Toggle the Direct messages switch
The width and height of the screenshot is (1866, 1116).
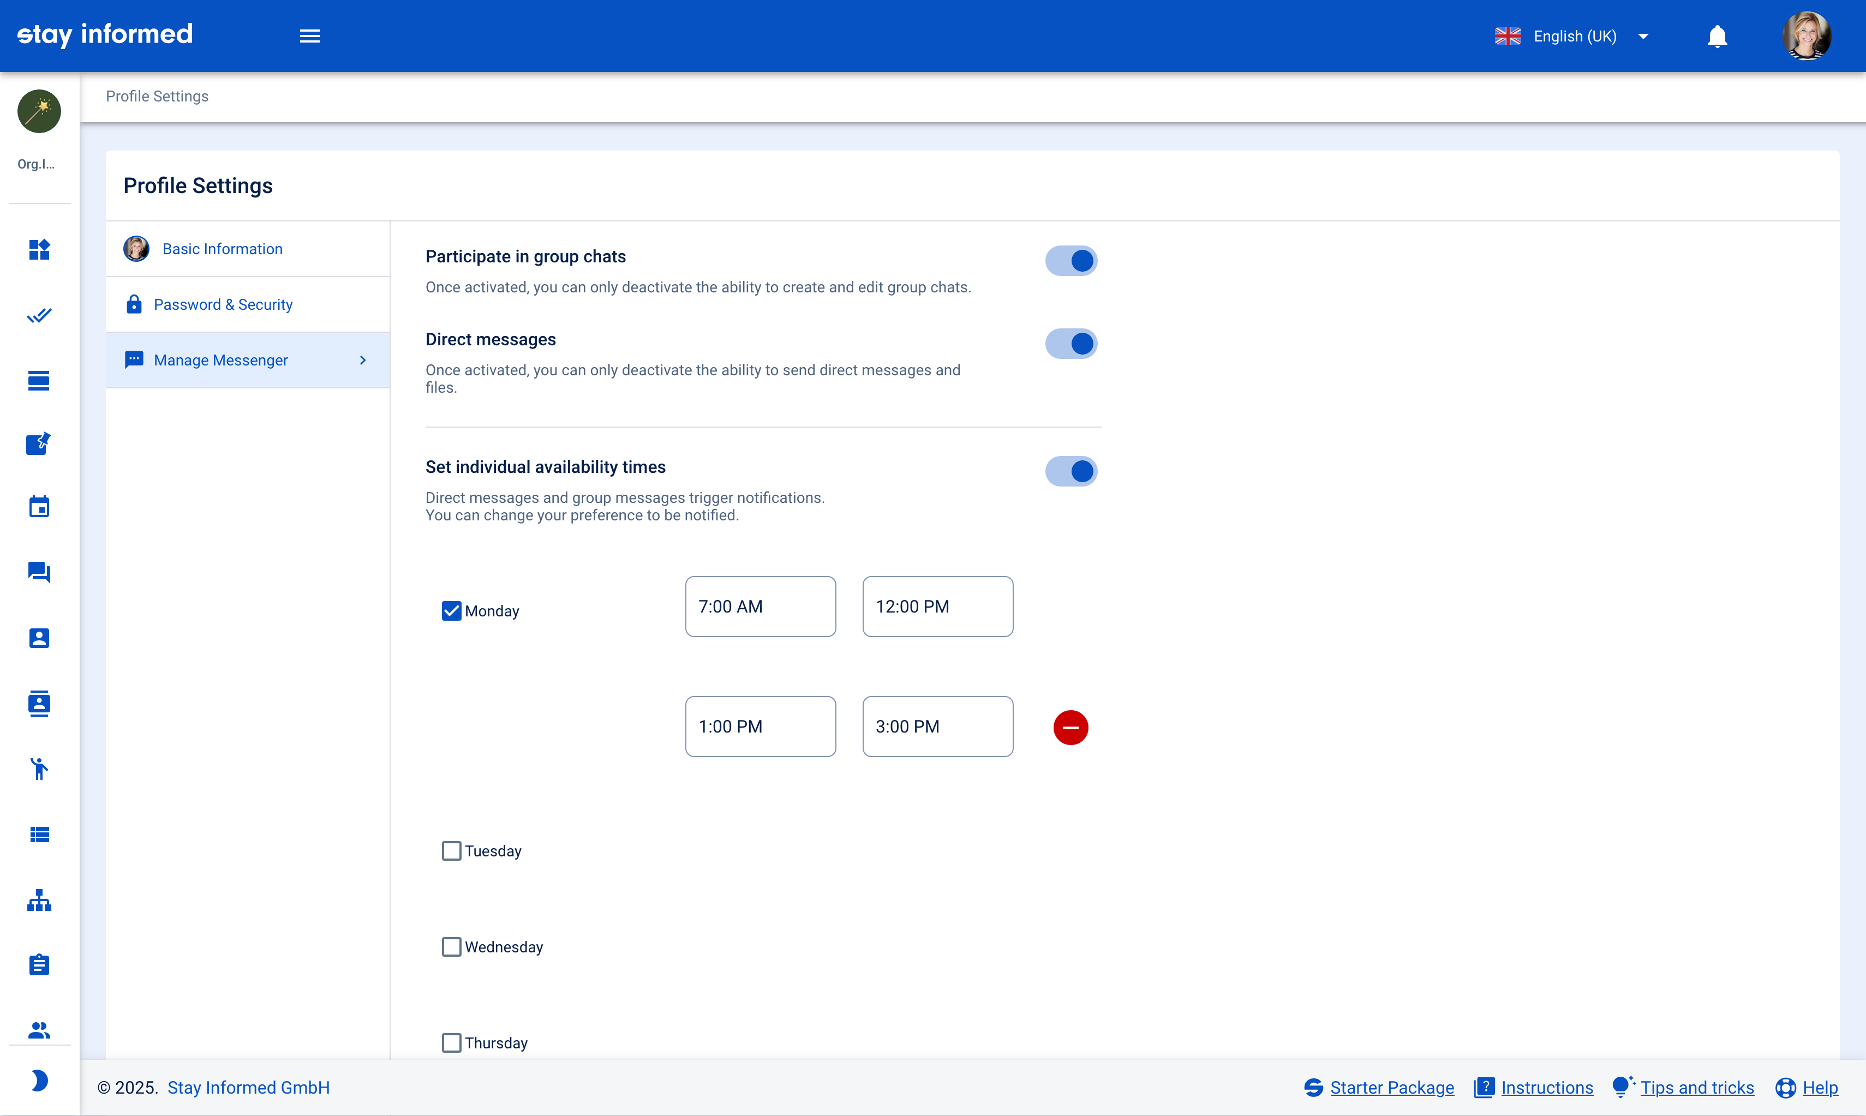pos(1071,344)
